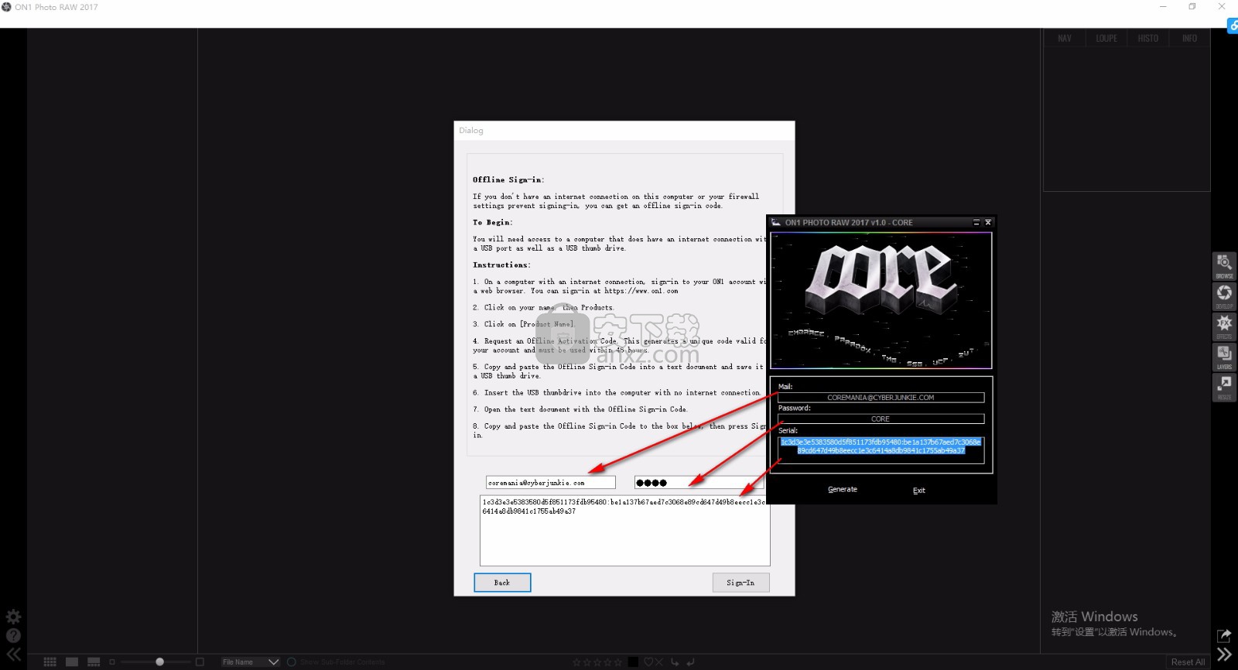Viewport: 1238px width, 670px height.
Task: Switch to the HISTO tab
Action: pos(1148,38)
